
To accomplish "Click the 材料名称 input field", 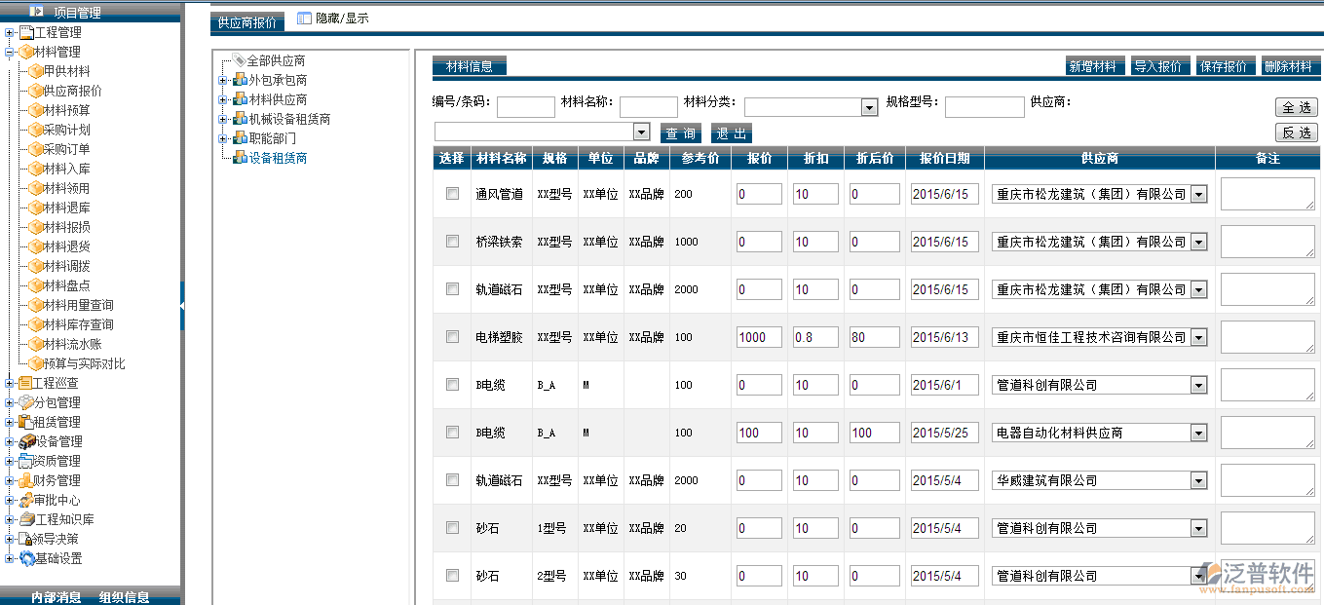I will coord(649,107).
